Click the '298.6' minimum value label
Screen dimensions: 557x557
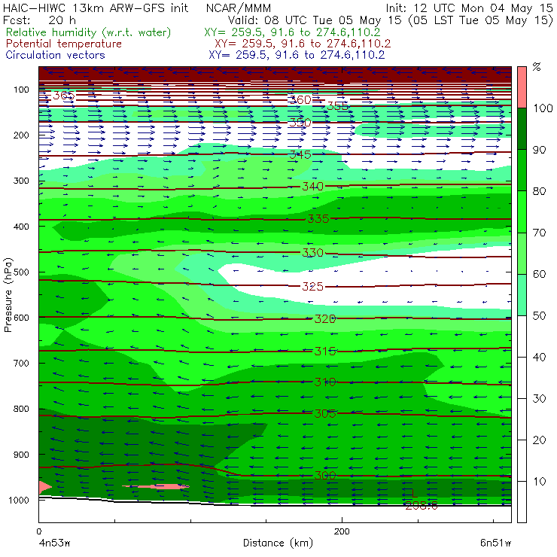[422, 506]
